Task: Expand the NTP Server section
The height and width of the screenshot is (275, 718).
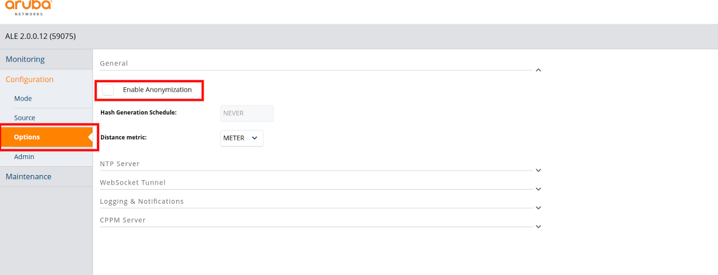Action: [x=538, y=170]
